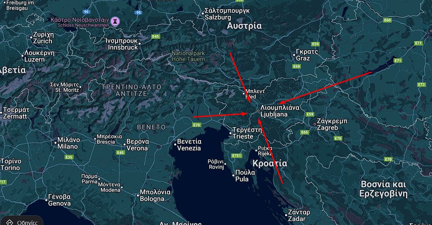Image resolution: width=432 pixels, height=225 pixels.
Task: Click the Route 96 highway shield
Action: click(x=87, y=12)
